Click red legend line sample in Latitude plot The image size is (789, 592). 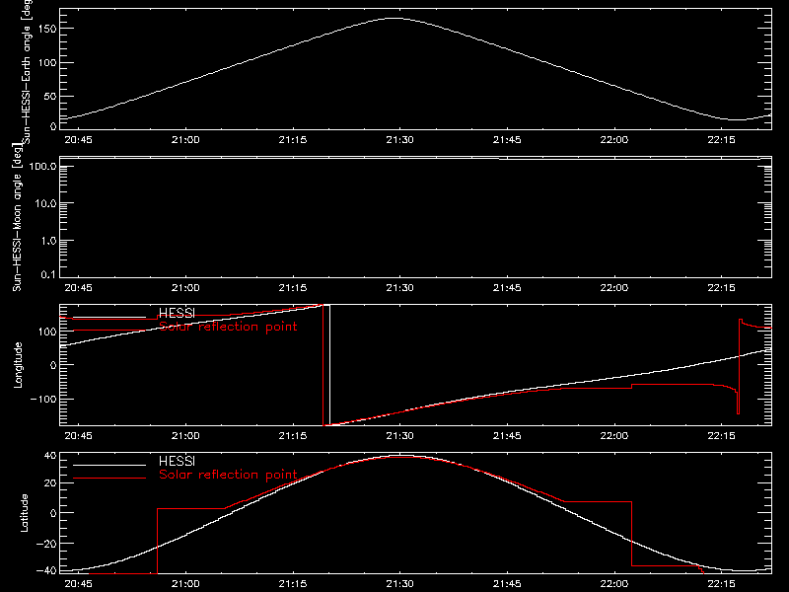point(109,479)
